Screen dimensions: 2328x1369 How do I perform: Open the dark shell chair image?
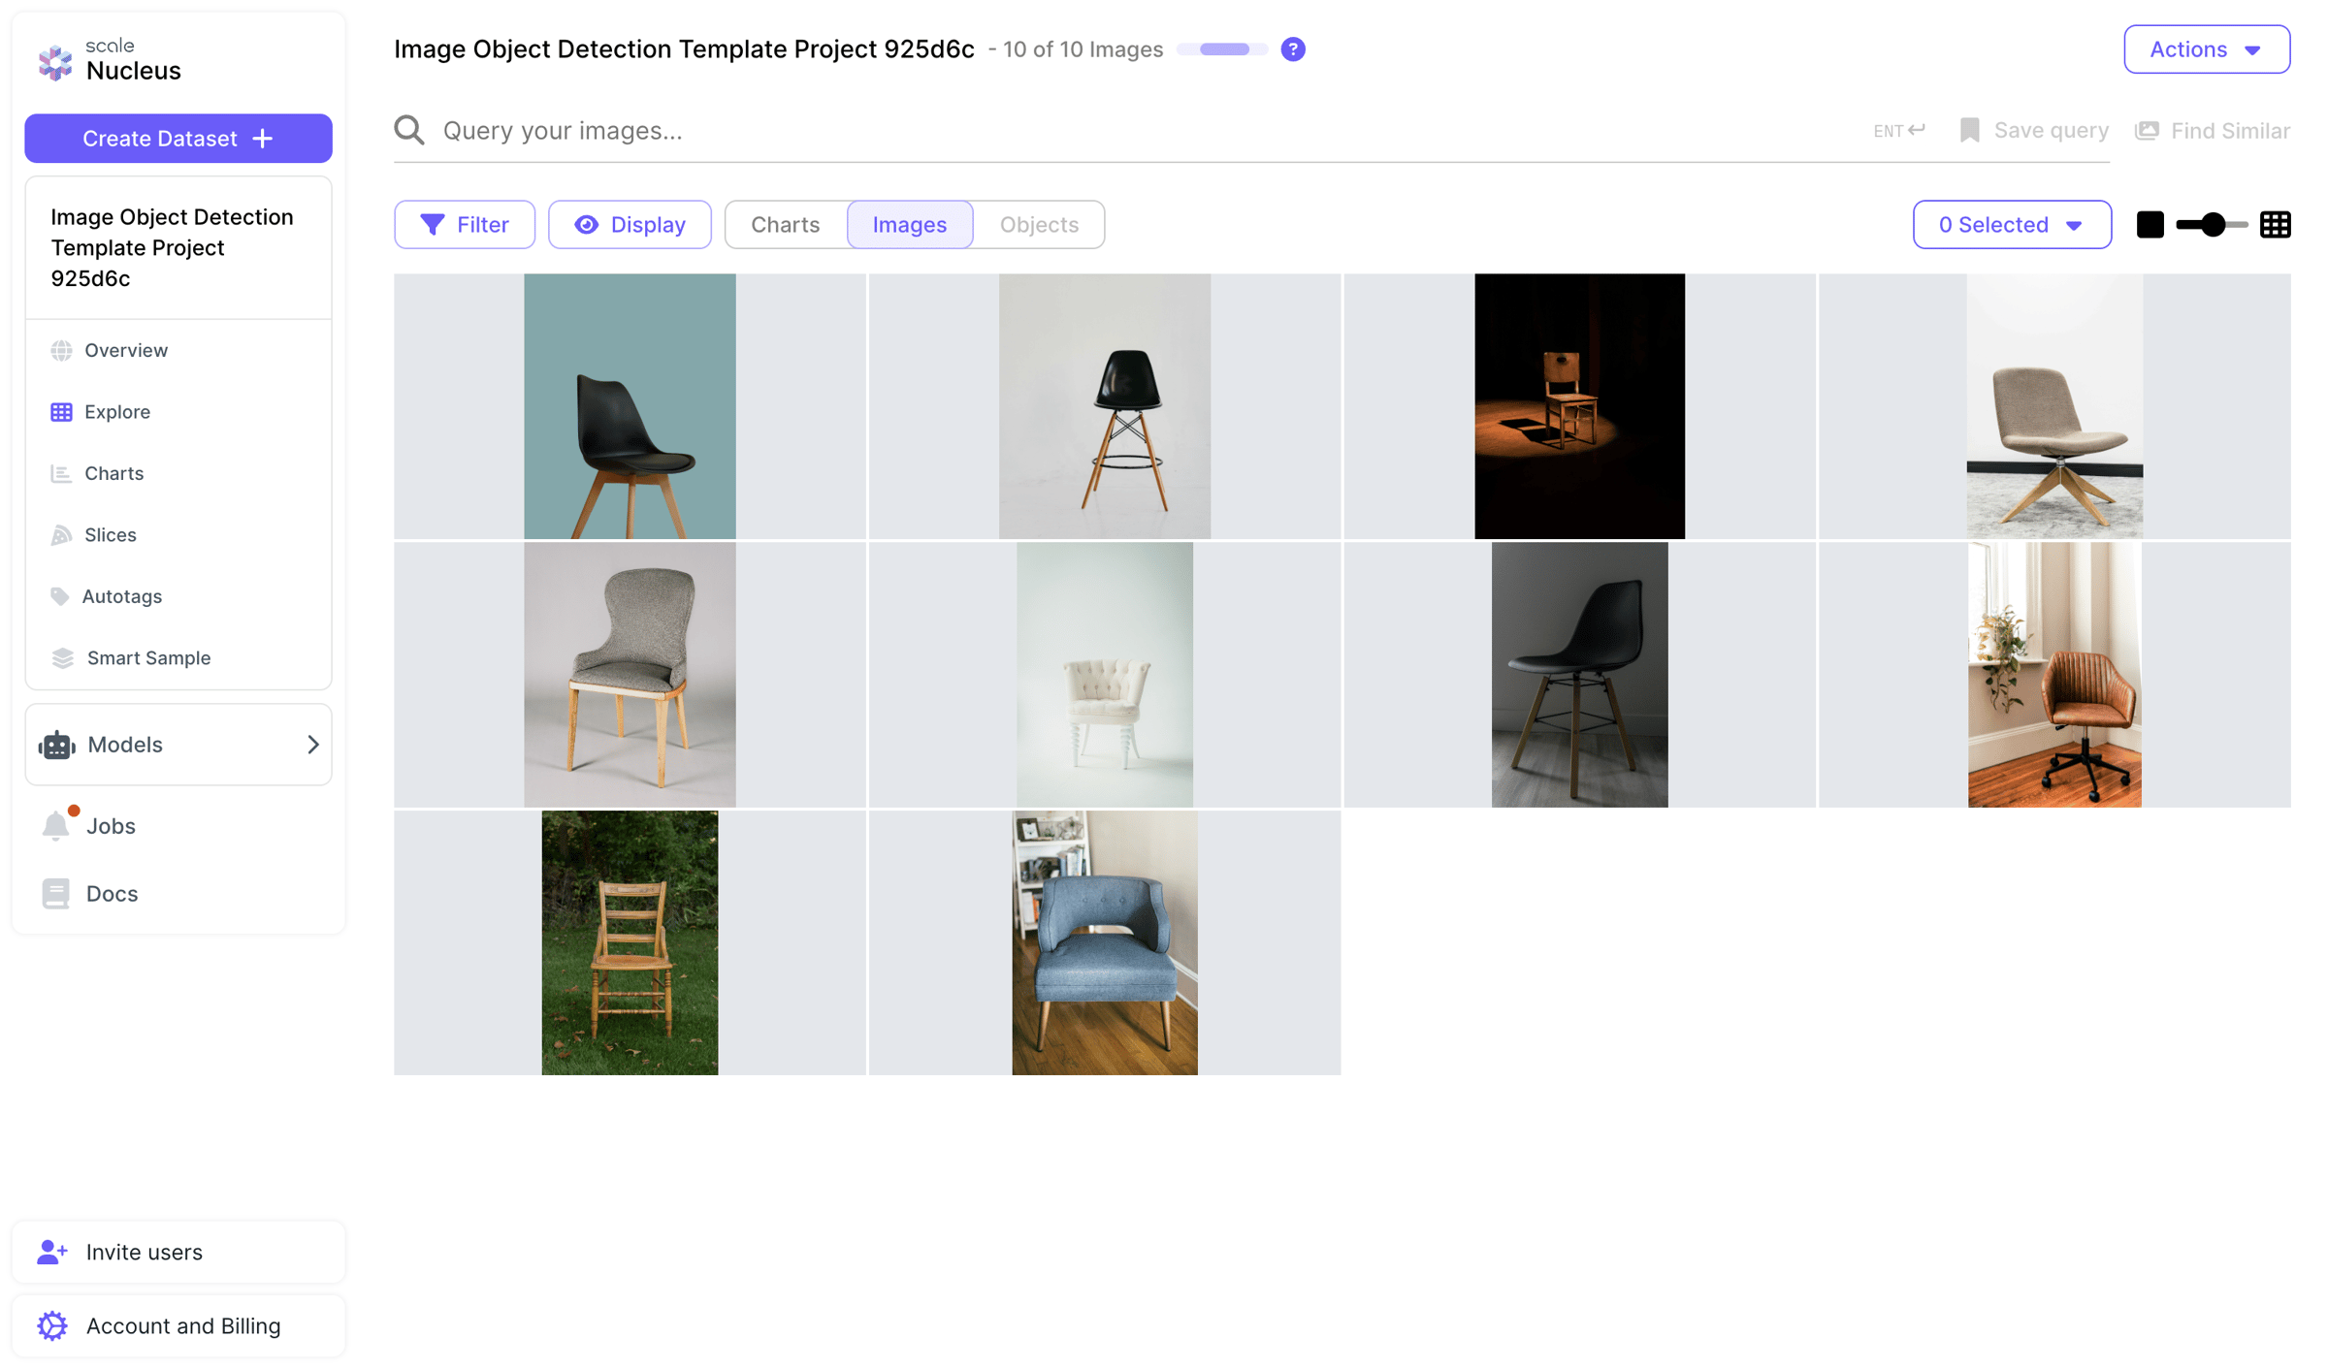[1579, 675]
